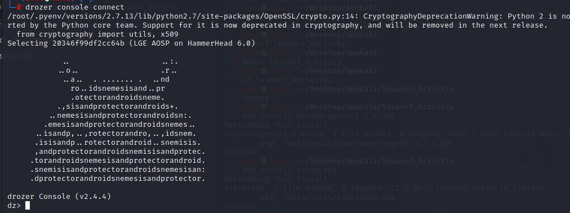570x213 pixels.
Task: Click 'from cryptography import utils, x509' line
Action: (97, 34)
